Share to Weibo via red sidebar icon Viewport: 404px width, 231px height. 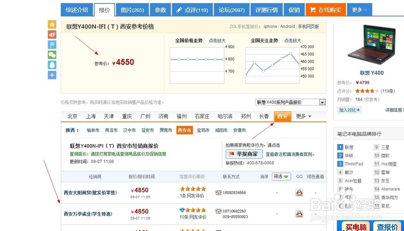(52, 34)
